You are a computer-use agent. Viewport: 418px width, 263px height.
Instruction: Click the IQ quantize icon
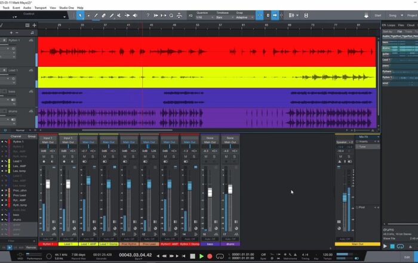pyautogui.click(x=190, y=16)
